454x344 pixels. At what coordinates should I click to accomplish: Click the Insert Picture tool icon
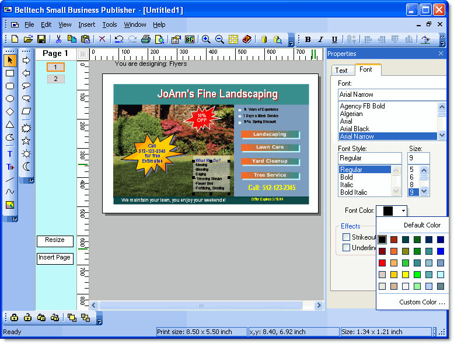pyautogui.click(x=10, y=205)
